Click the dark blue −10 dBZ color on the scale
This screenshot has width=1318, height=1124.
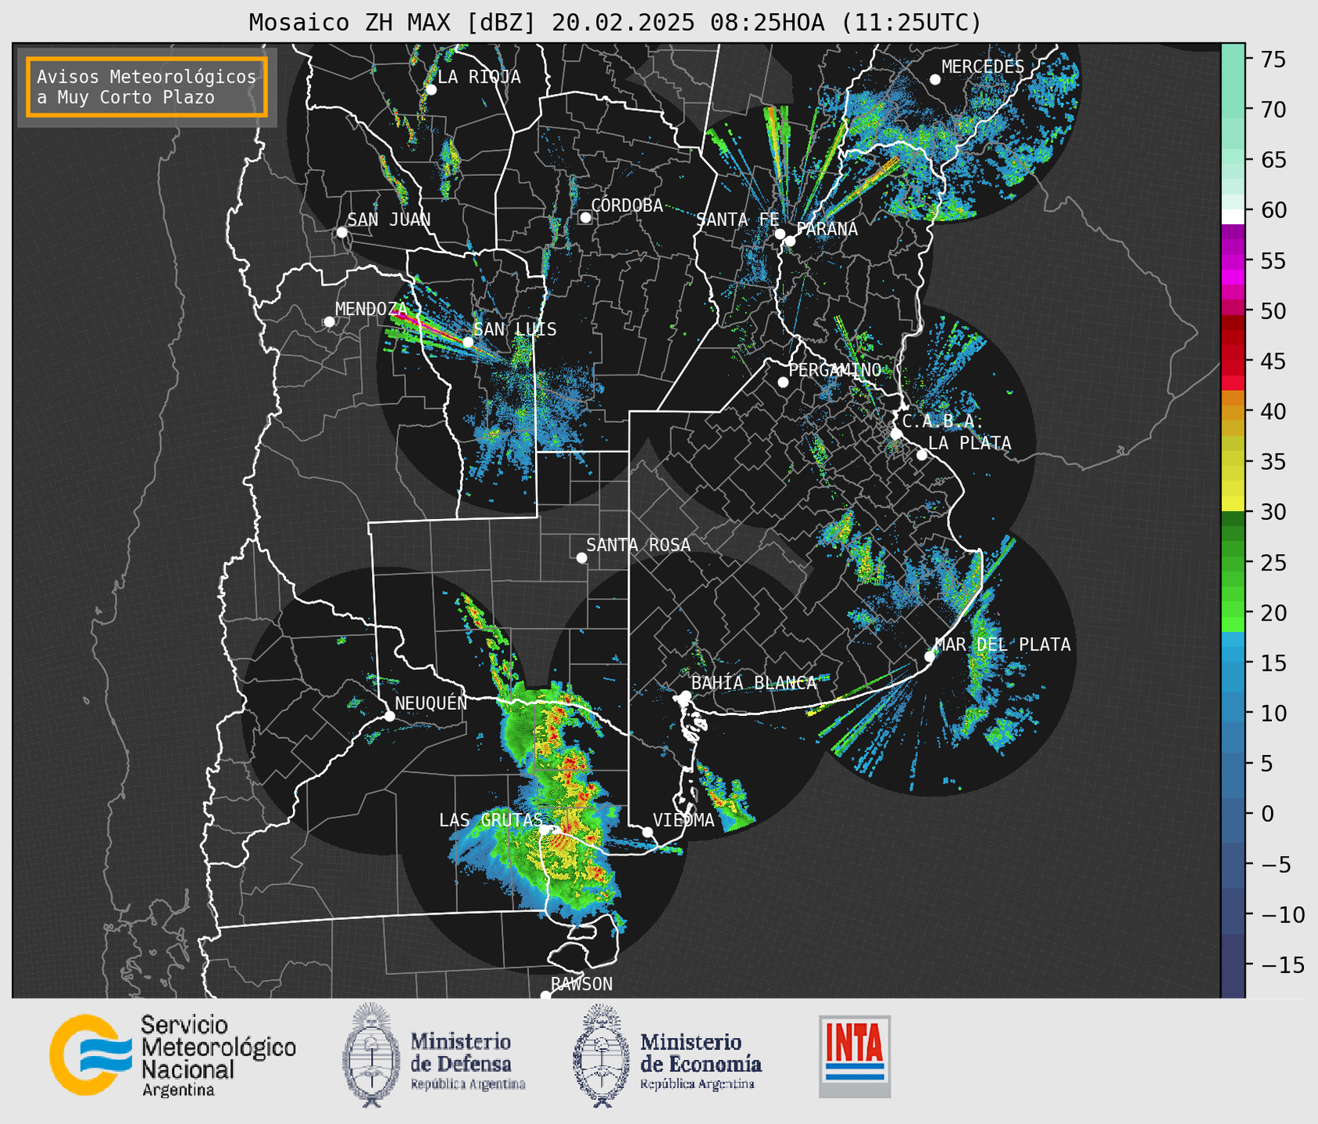1233,913
